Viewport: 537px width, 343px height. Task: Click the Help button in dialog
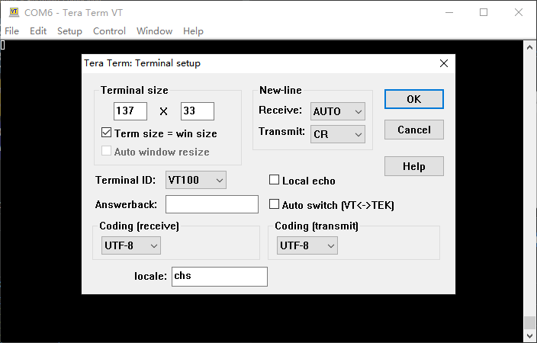[414, 166]
